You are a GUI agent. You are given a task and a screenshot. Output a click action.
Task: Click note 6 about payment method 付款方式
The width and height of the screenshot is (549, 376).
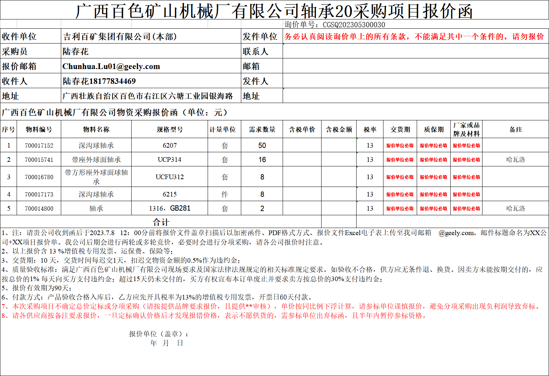pyautogui.click(x=157, y=297)
